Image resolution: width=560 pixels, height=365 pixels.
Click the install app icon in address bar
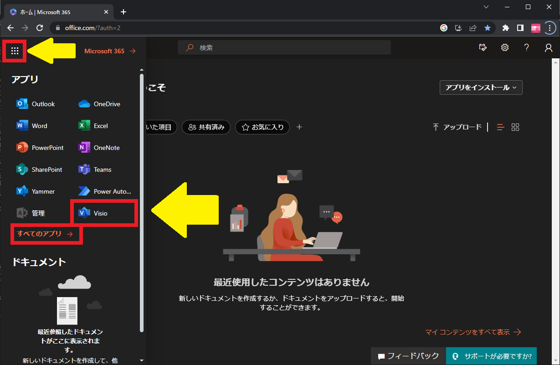[458, 28]
